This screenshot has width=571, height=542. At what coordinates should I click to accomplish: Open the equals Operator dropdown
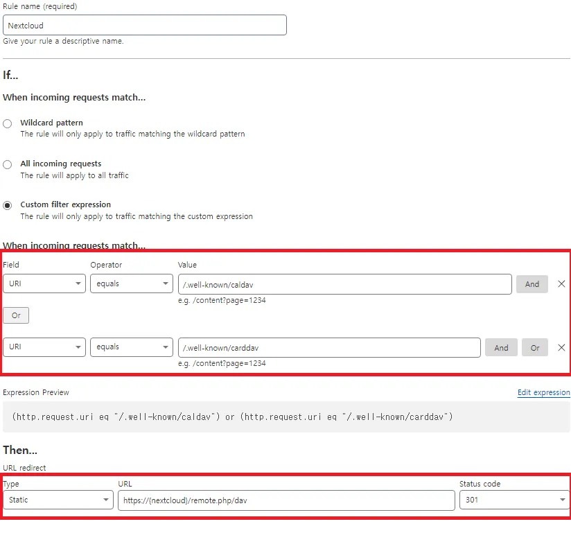pyautogui.click(x=131, y=283)
